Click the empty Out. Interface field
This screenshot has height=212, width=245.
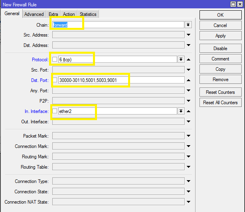tap(119, 121)
